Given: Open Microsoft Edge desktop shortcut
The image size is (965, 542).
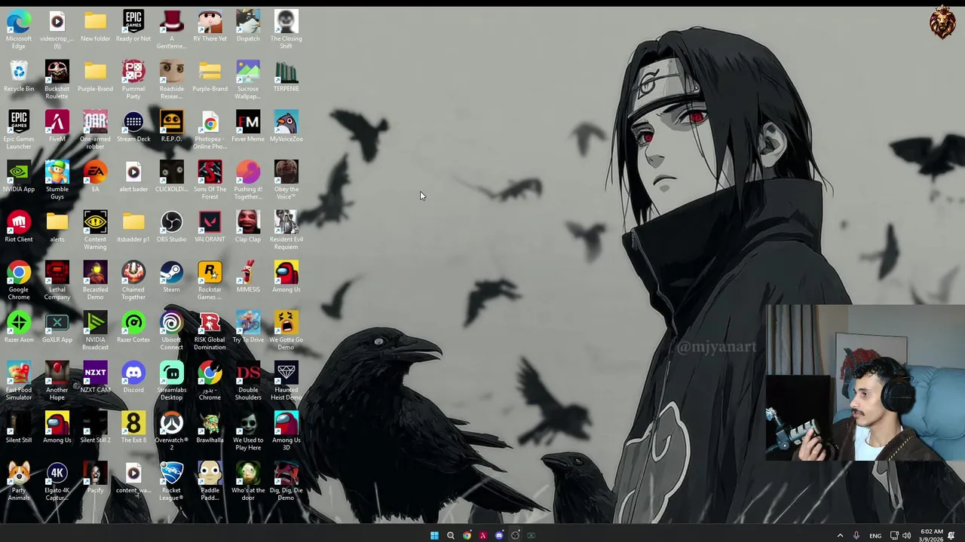Looking at the screenshot, I should click(19, 29).
